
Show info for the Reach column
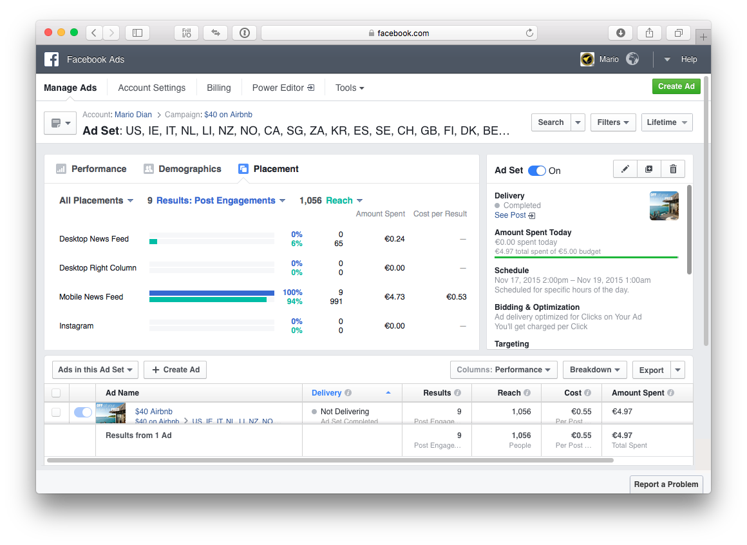527,392
